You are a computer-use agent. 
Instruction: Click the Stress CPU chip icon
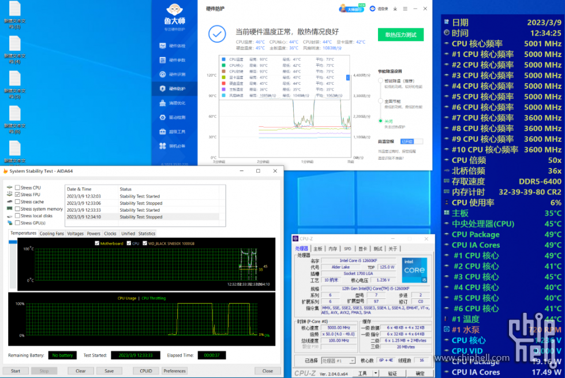point(10,188)
